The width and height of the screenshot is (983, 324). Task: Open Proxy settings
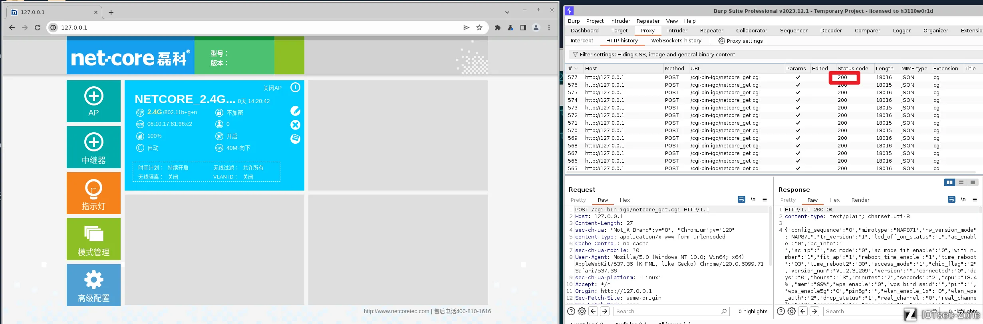[x=741, y=41]
